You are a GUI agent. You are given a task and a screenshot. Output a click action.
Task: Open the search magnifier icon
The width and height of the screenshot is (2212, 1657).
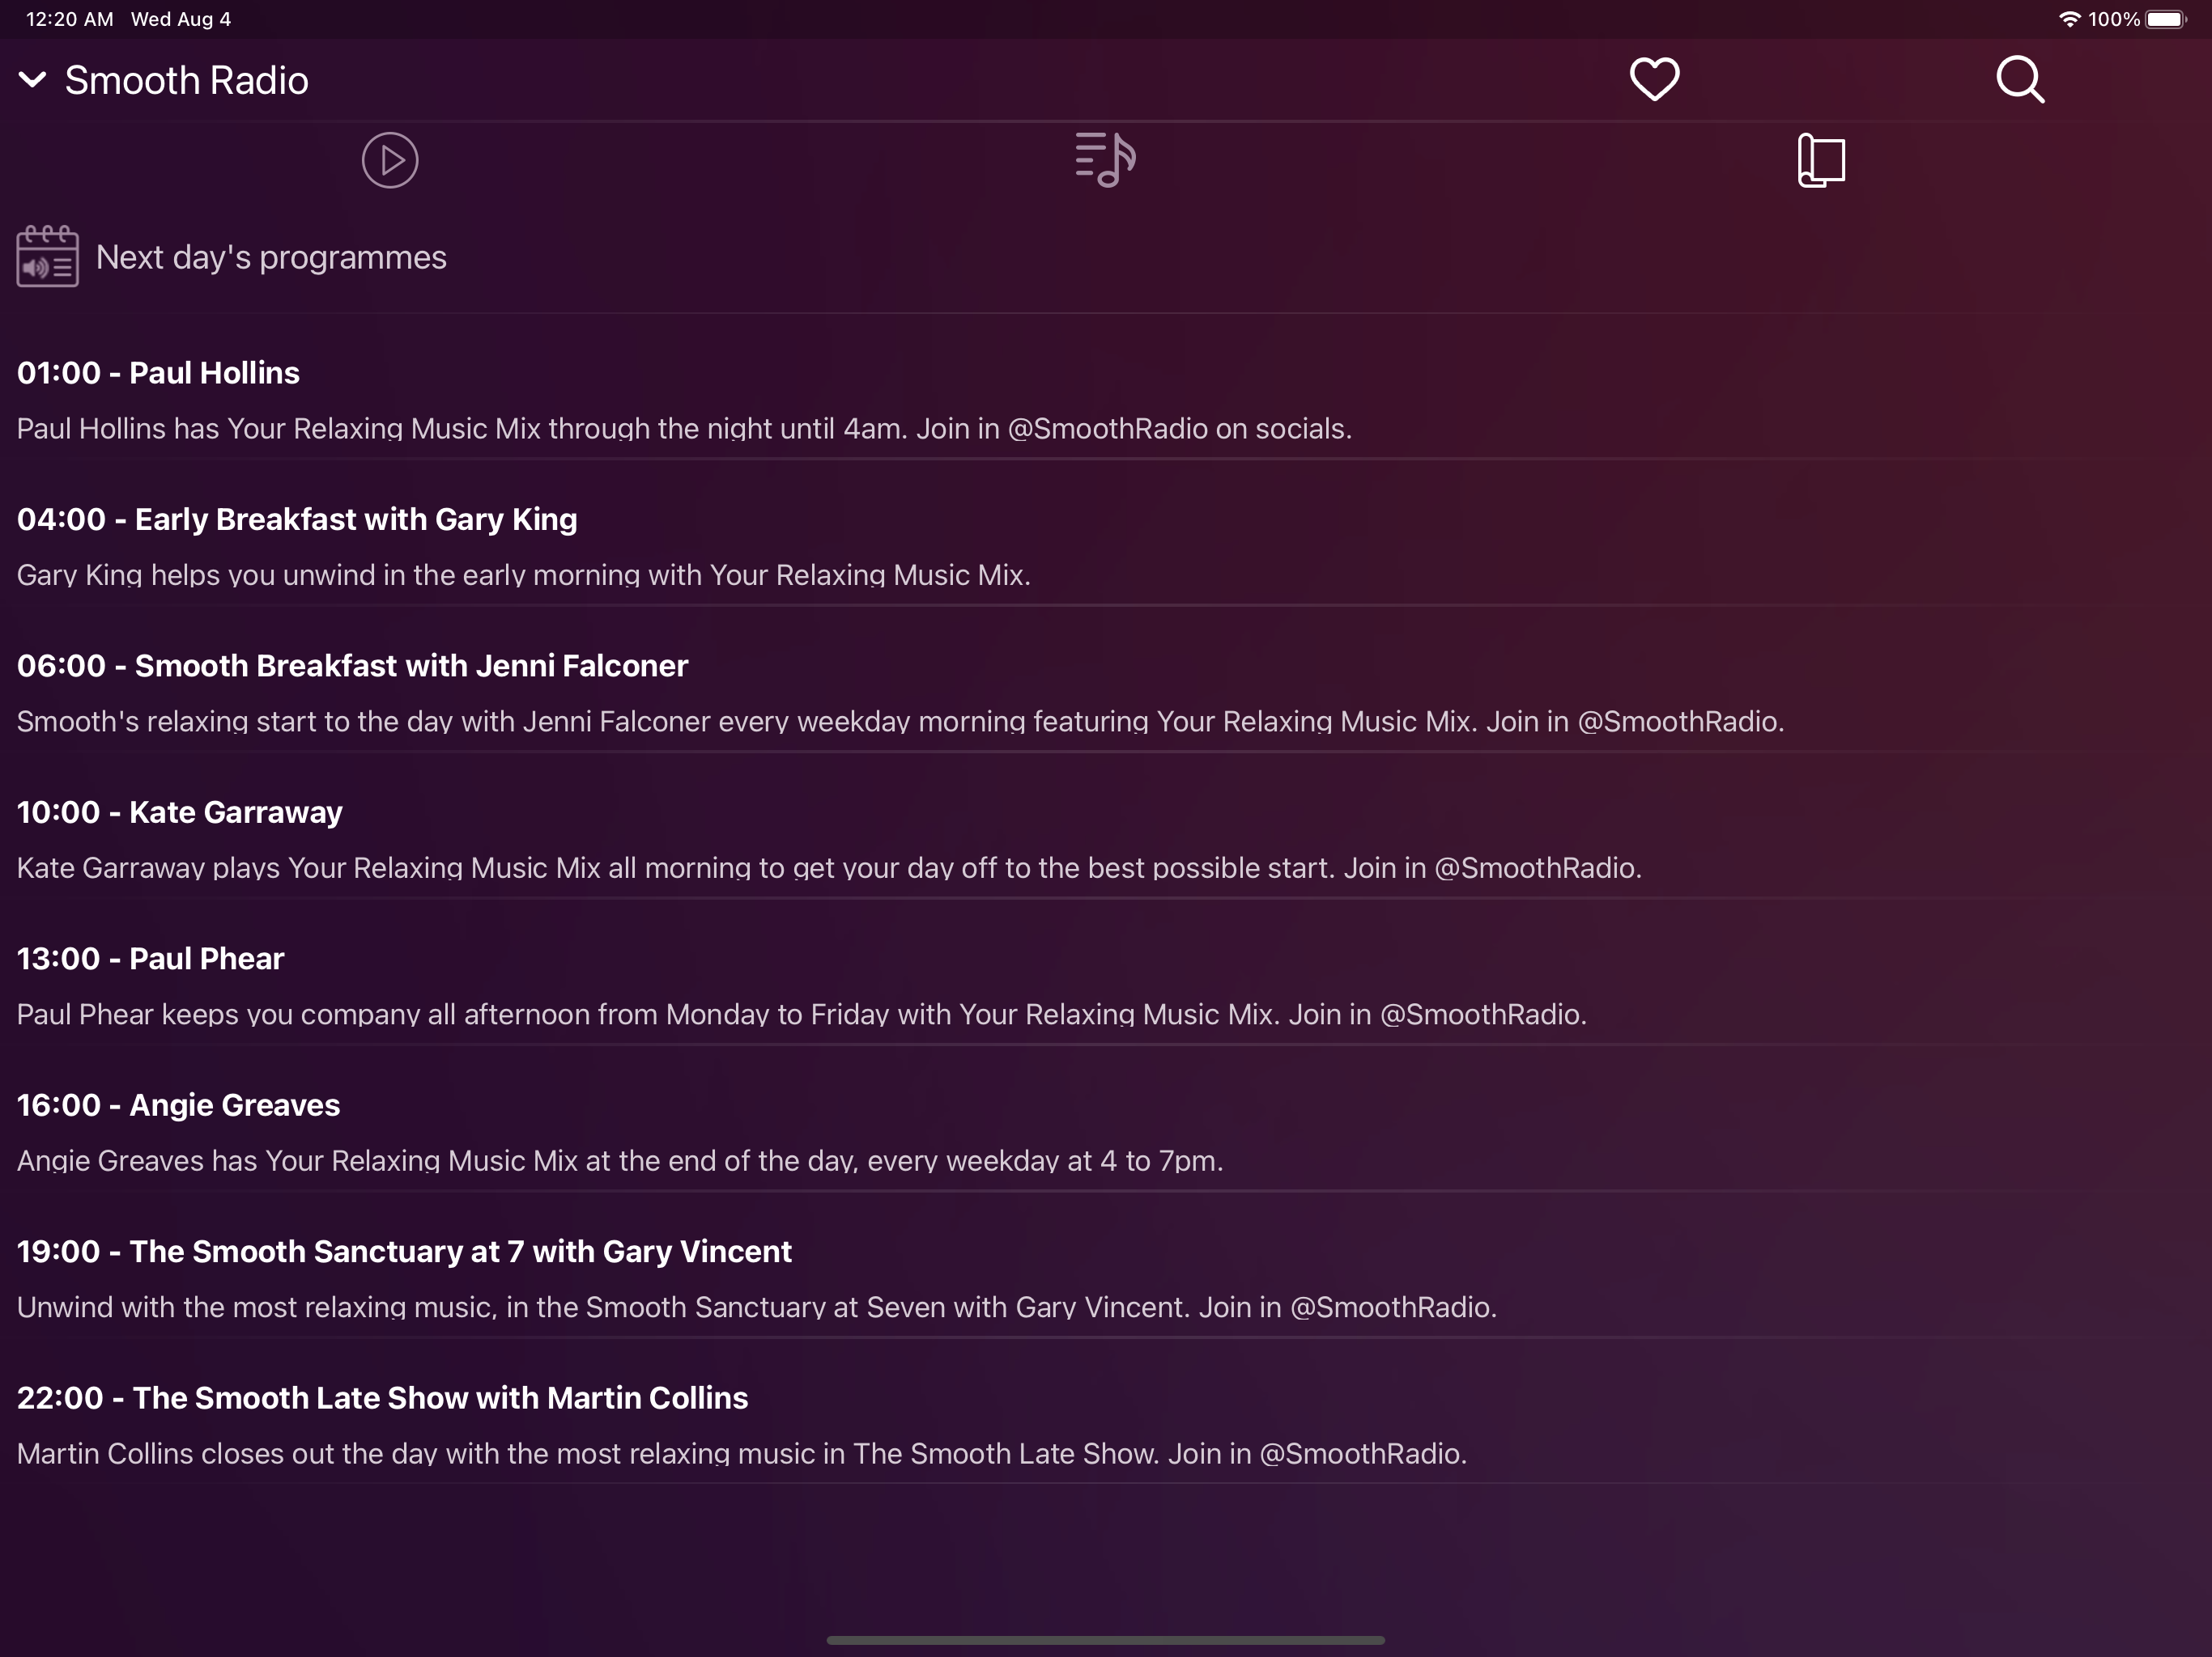pos(2019,79)
